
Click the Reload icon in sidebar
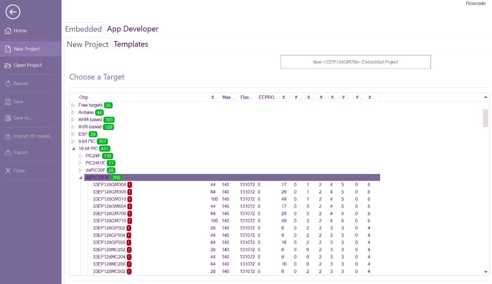tap(8, 83)
